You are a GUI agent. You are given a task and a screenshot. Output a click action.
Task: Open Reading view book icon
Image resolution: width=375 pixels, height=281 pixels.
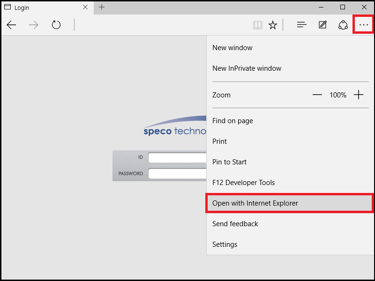[x=257, y=25]
